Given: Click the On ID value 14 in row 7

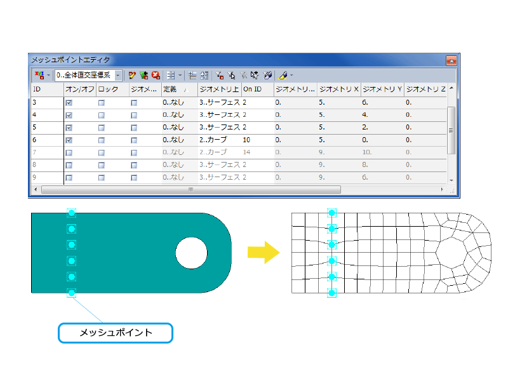Looking at the screenshot, I should point(246,152).
